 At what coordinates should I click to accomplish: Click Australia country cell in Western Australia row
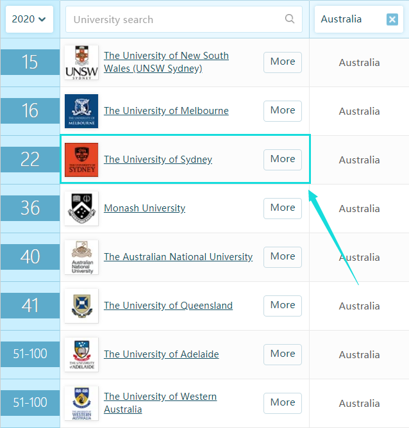coord(359,404)
